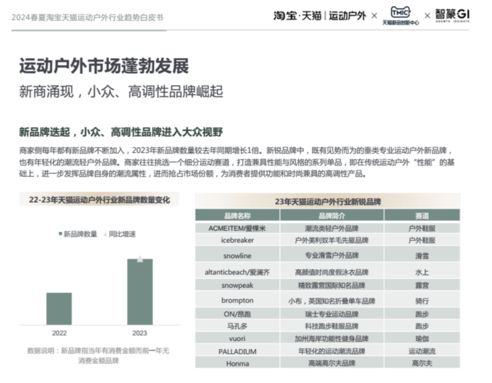Click the 23年天猫运动户外行业新锐品牌 table title
This screenshot has height=383, width=492.
click(328, 201)
